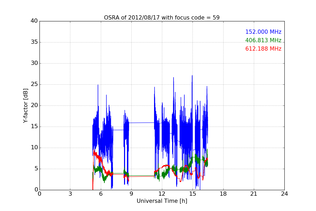This screenshot has height=211, width=316.
Task: Select the green '406.813 MHz' legend label
Action: (263, 40)
